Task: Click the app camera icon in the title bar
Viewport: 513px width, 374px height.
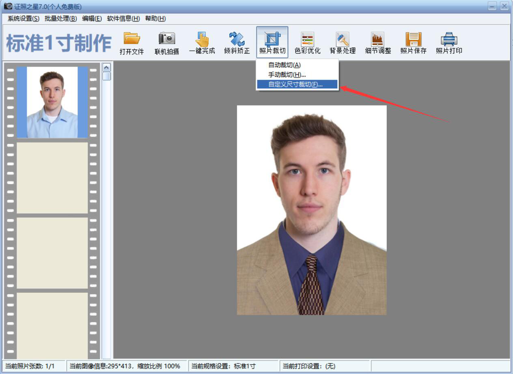Action: pos(8,6)
